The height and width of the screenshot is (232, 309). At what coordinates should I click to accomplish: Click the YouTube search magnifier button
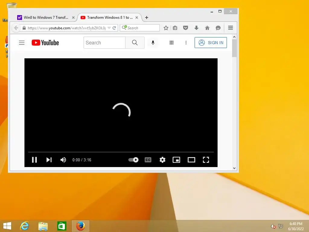(135, 43)
